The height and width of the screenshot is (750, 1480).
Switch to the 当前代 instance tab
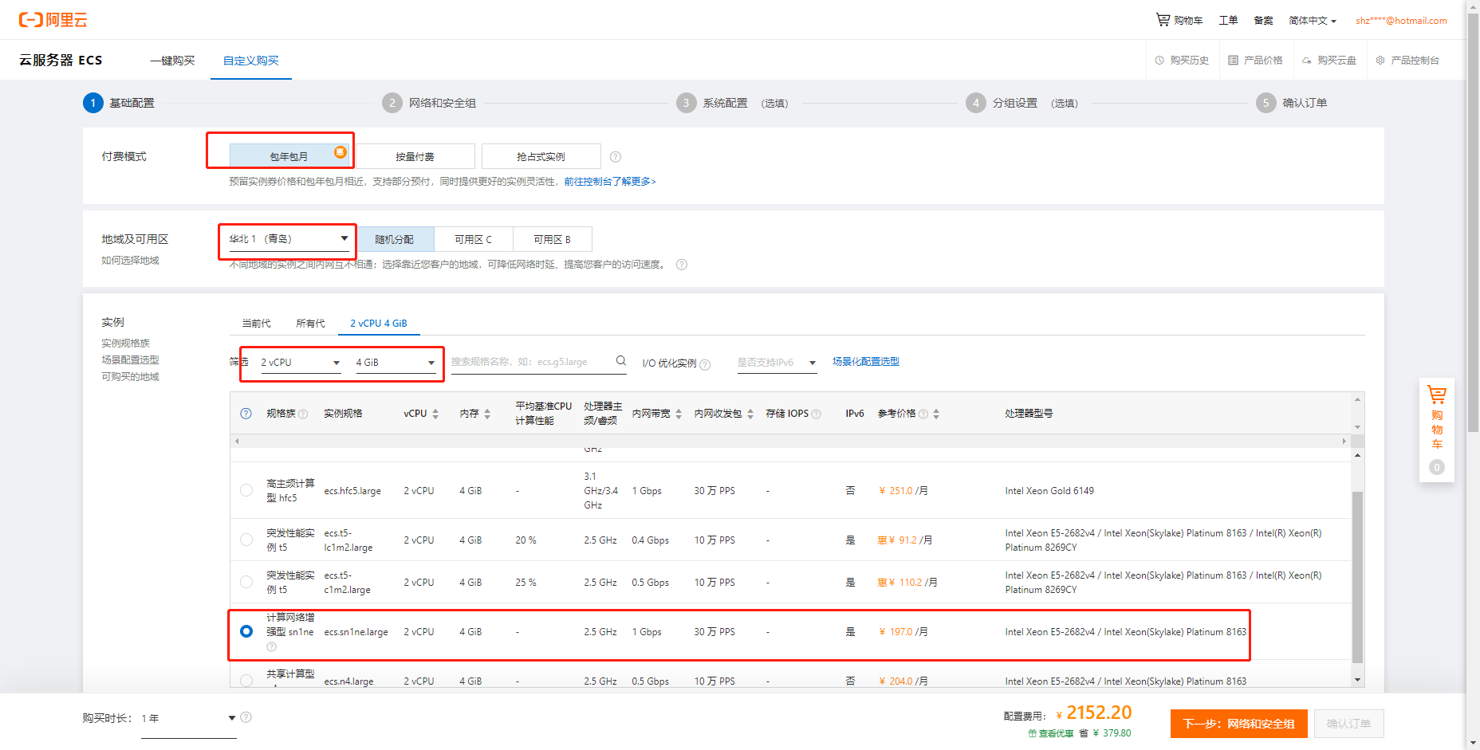(x=256, y=324)
